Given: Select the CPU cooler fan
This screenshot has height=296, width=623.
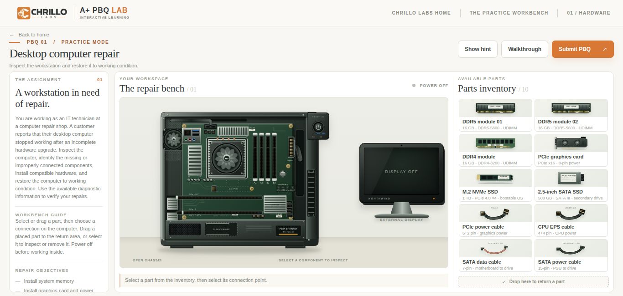Looking at the screenshot, I should tap(227, 158).
